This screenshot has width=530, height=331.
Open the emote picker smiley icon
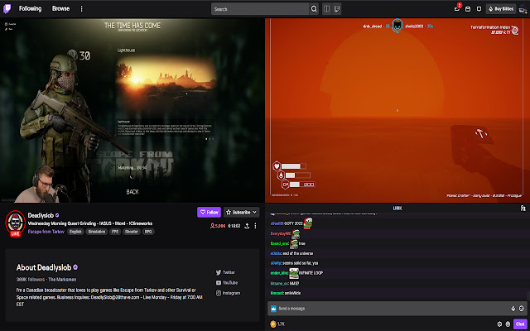522,309
